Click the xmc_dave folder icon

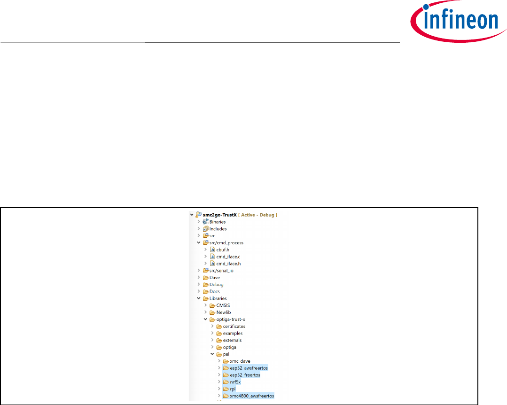(x=226, y=361)
